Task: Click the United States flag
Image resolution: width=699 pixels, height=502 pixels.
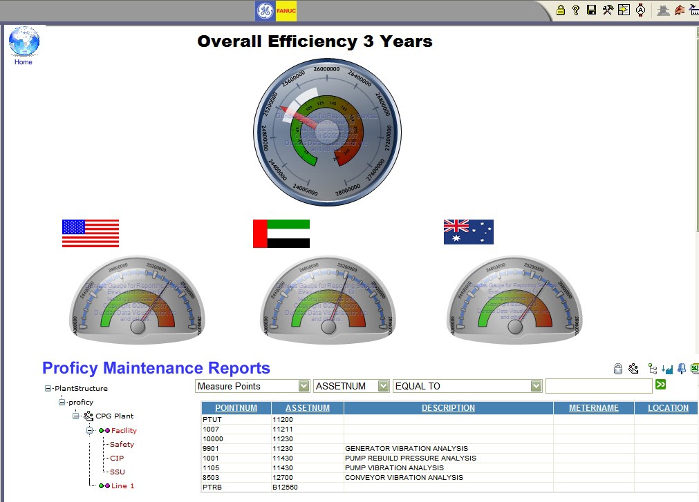Action: pyautogui.click(x=91, y=233)
